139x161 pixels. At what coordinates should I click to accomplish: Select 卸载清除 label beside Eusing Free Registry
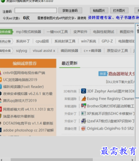pos(70,99)
